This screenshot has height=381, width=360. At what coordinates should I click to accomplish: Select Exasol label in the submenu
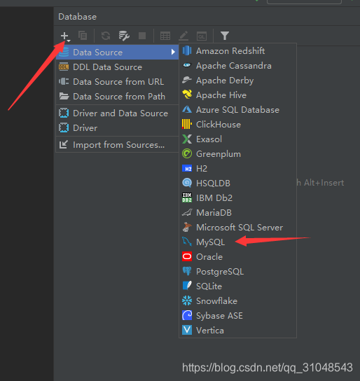209,139
